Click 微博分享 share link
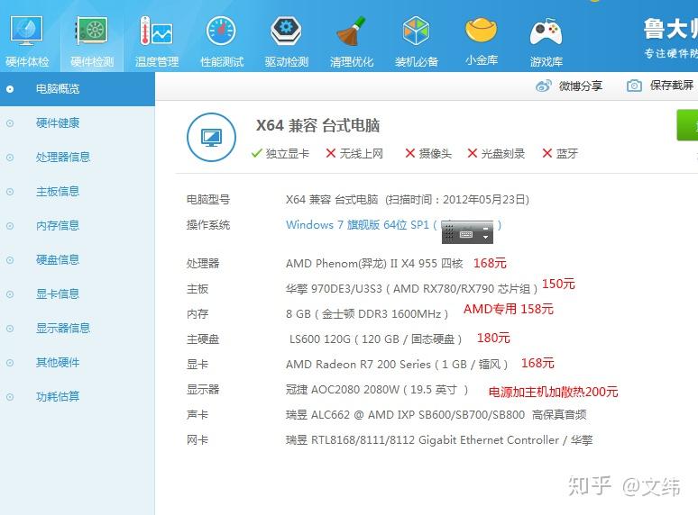 pyautogui.click(x=581, y=86)
